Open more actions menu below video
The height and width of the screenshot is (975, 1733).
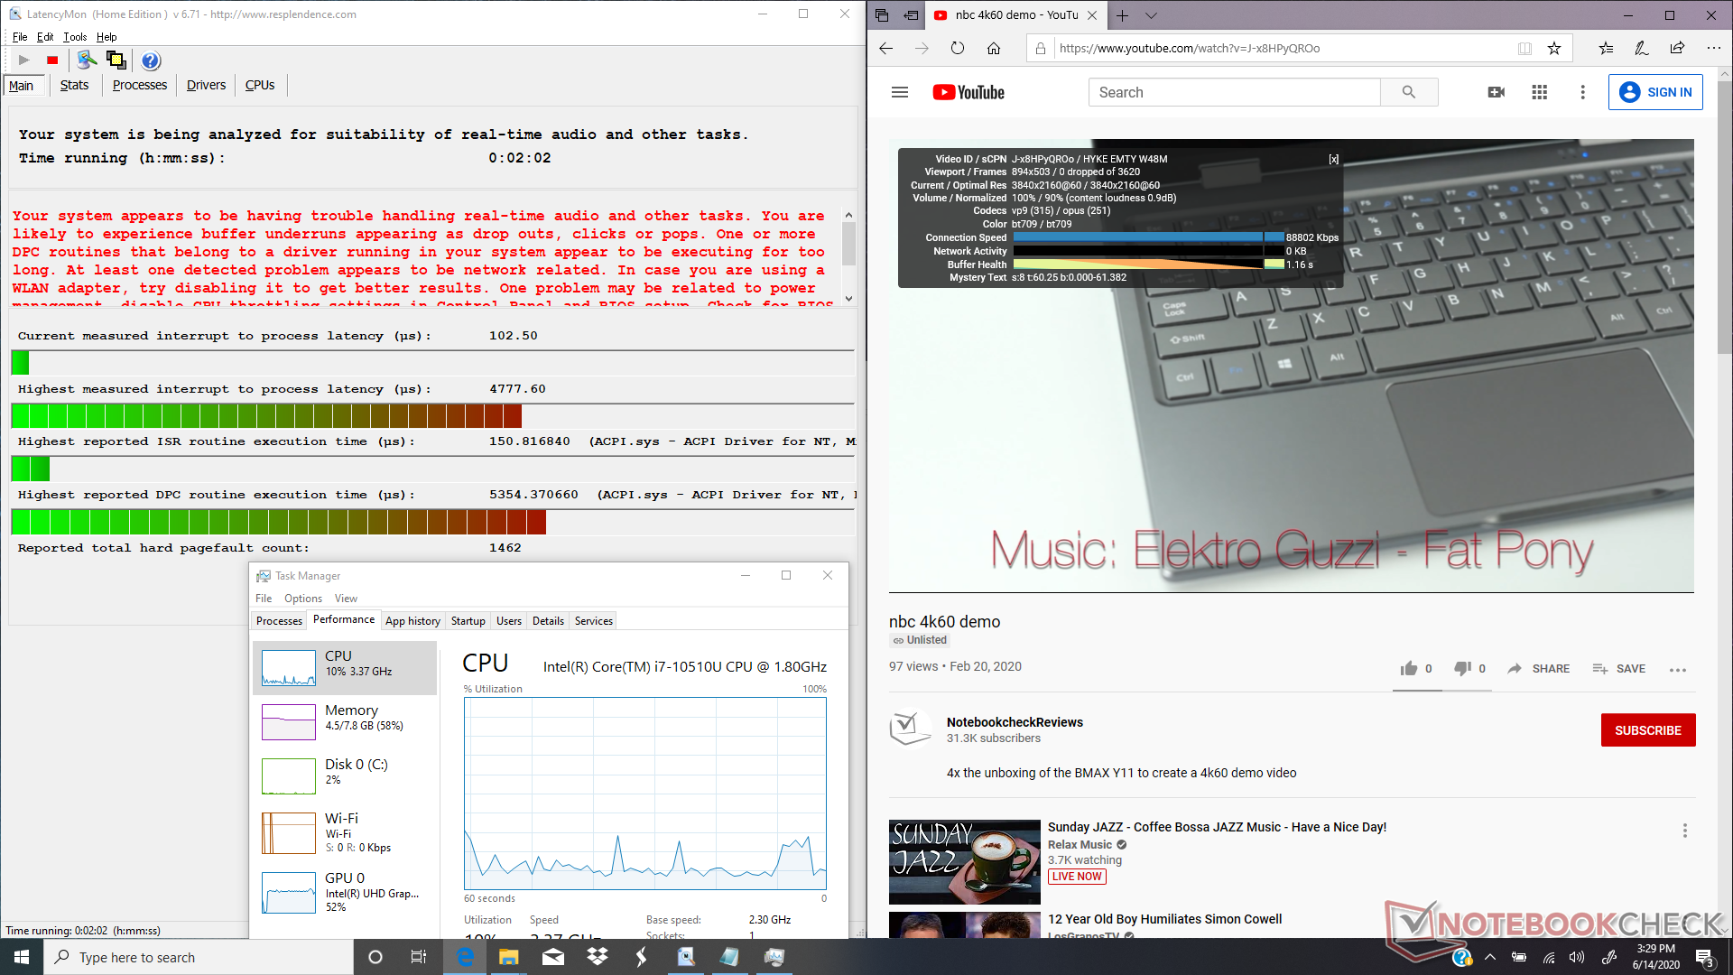tap(1678, 670)
